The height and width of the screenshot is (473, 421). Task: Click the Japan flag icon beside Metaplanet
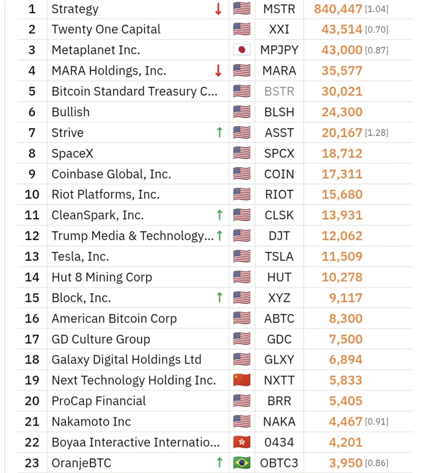[242, 50]
